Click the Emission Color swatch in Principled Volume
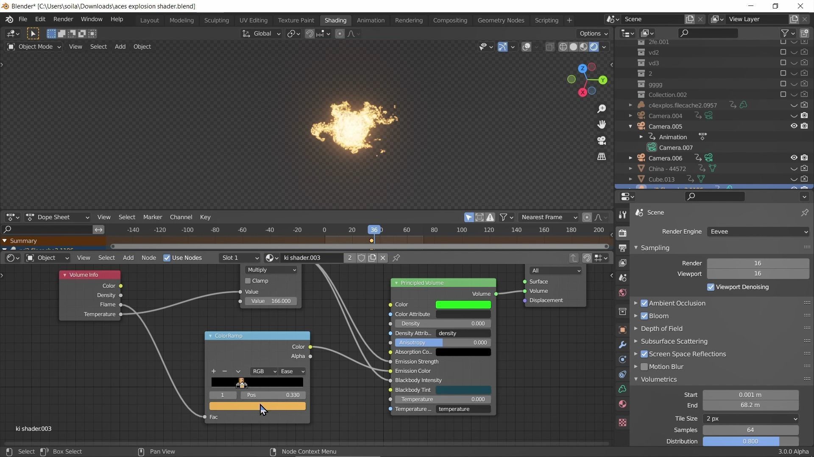This screenshot has width=814, height=457. [463, 371]
